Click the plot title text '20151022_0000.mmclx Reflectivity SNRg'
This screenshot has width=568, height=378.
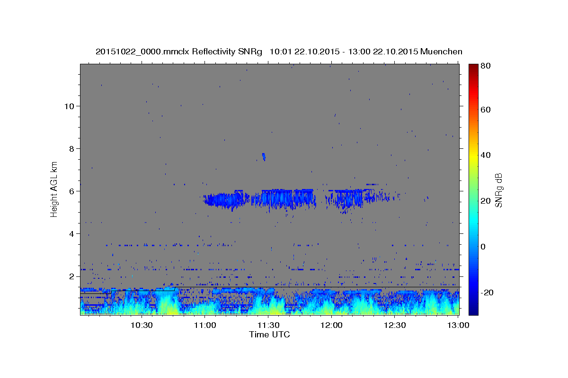coord(179,52)
